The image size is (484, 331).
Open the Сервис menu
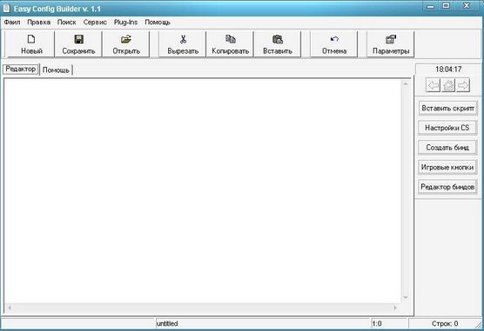tap(95, 23)
